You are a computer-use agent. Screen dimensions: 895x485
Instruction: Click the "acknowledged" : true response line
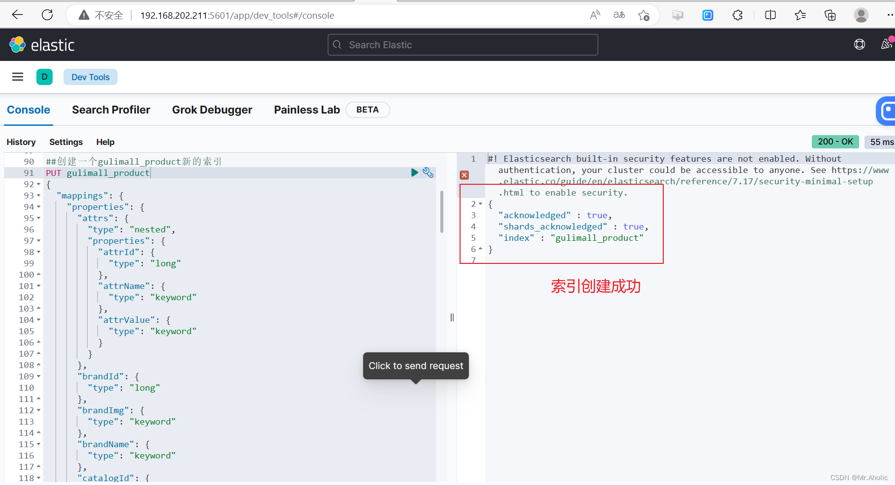[555, 215]
